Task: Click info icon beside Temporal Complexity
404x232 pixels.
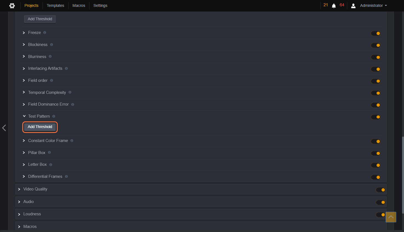Action: [70, 92]
